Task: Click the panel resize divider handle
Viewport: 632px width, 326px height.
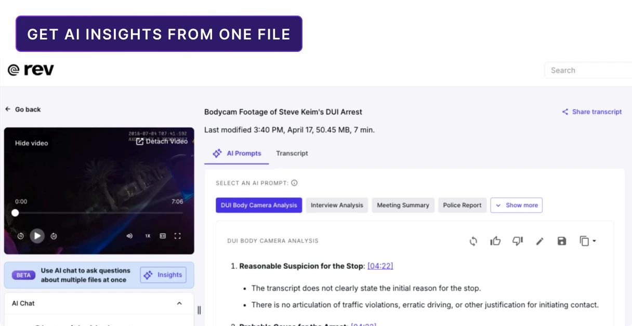Action: point(199,310)
